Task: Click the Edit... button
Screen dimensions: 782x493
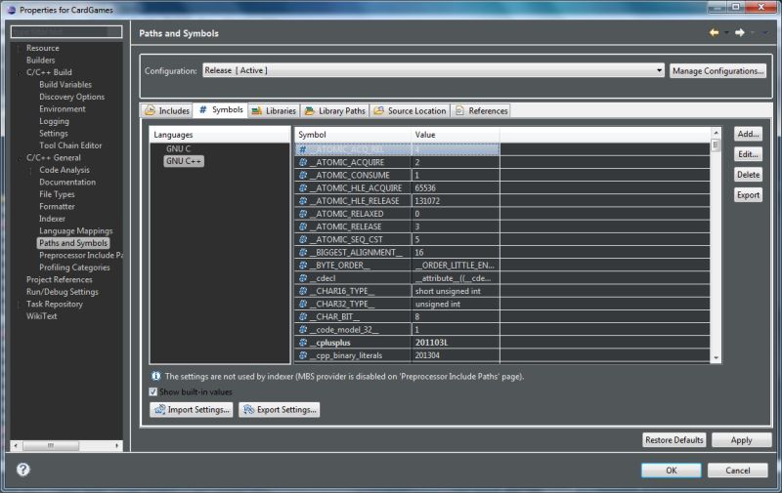Action: 748,154
